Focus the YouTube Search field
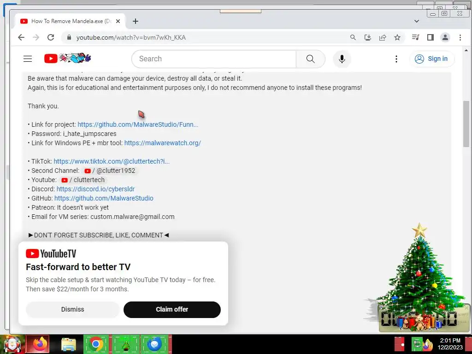Screen dimensions: 472x354 pyautogui.click(x=214, y=59)
